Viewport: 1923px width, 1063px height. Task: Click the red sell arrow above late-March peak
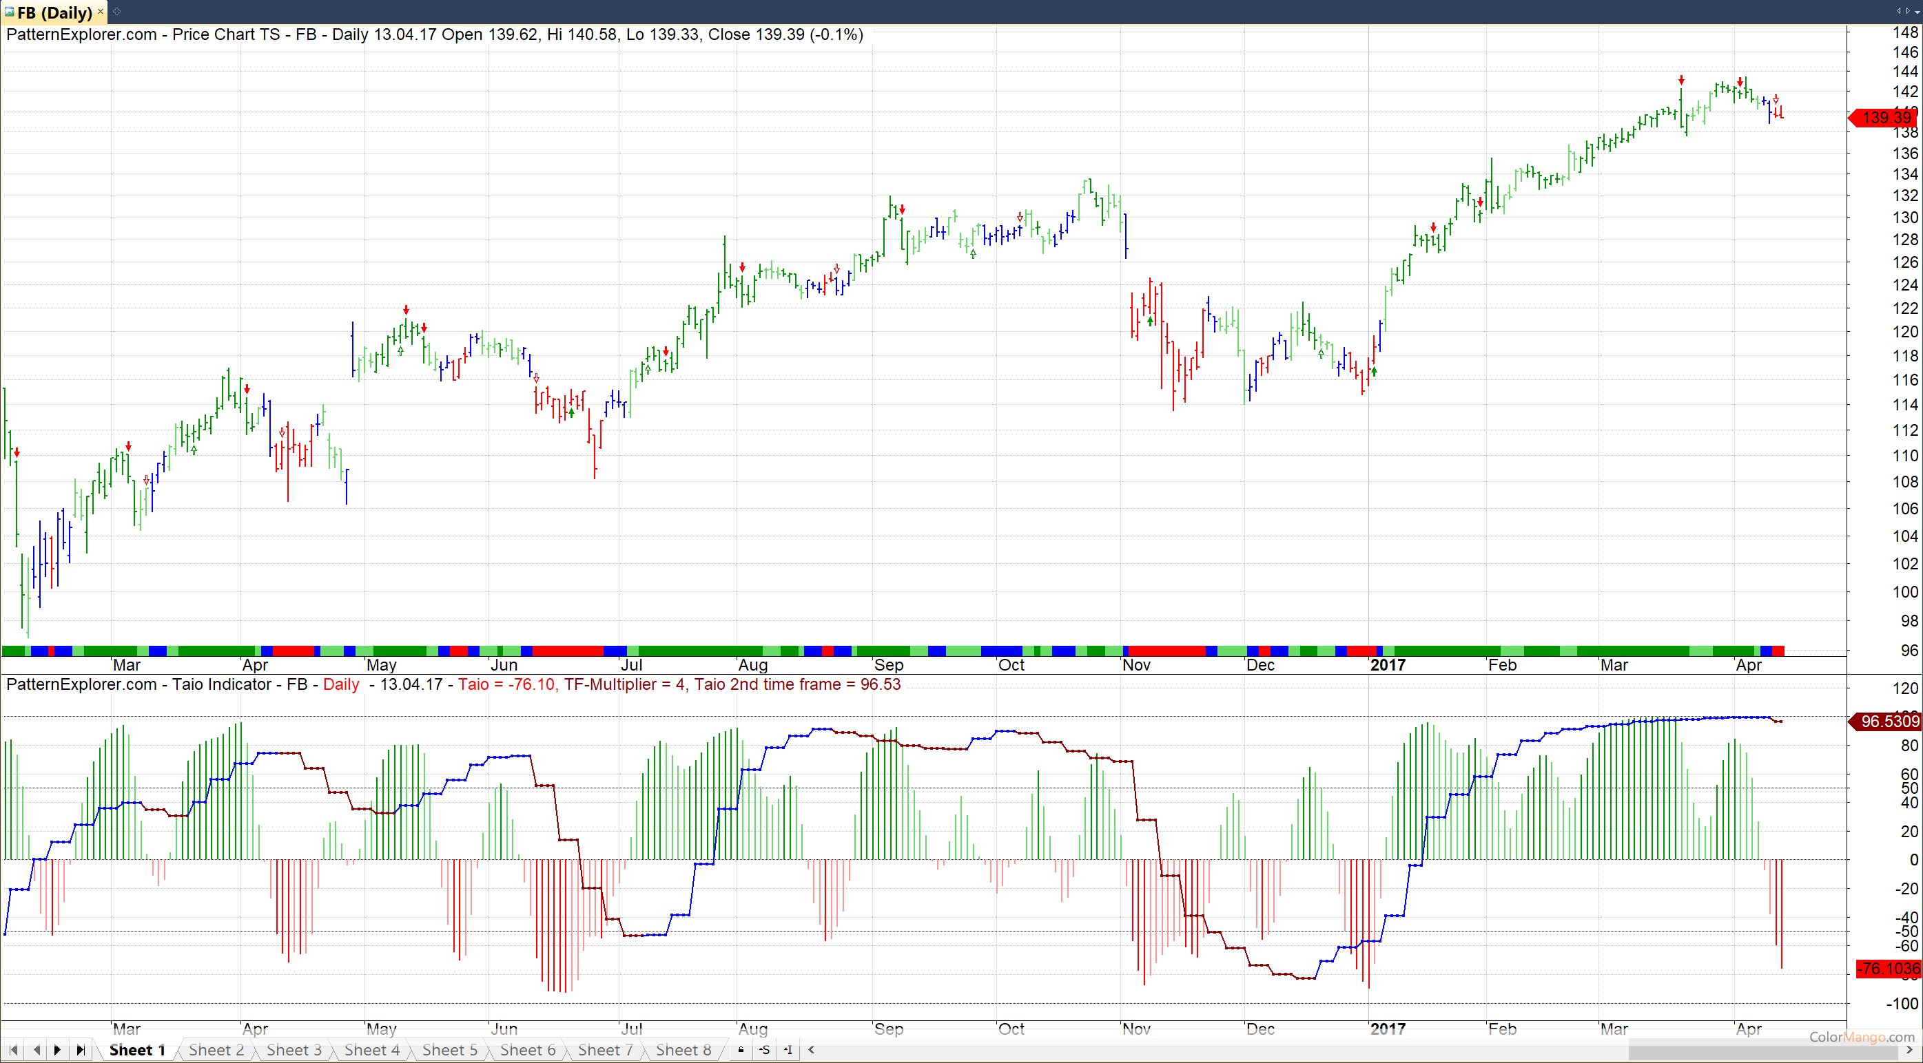(x=1681, y=80)
